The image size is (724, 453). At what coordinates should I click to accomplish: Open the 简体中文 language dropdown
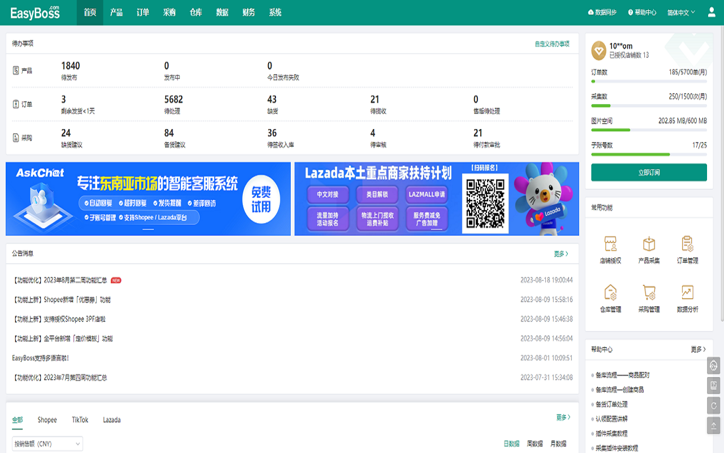[x=681, y=12]
